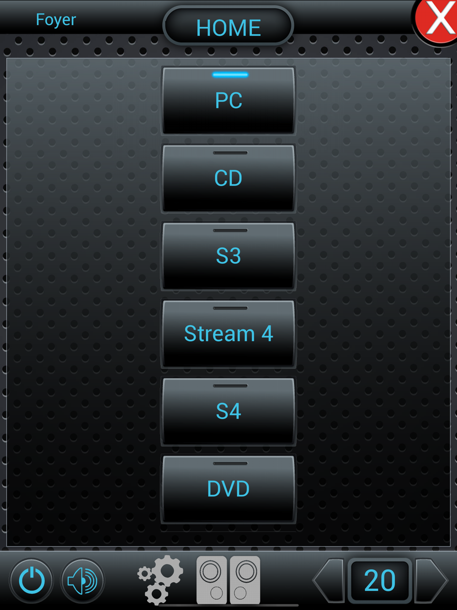
Task: Mute audio using the speaker sound icon
Action: click(x=83, y=581)
